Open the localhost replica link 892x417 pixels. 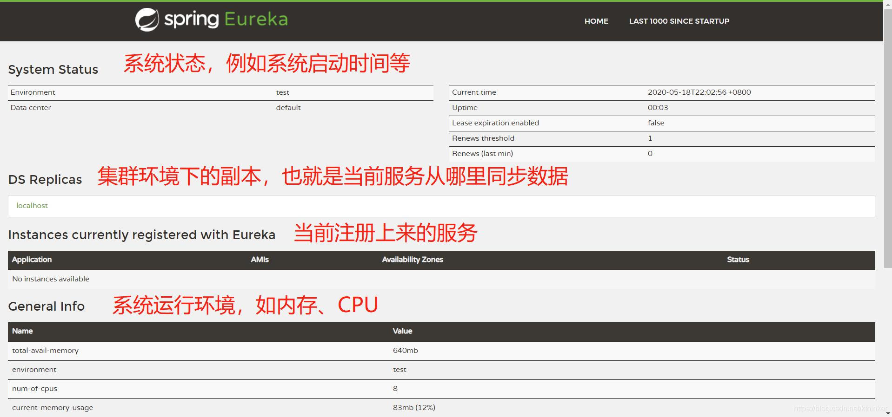[x=32, y=205]
